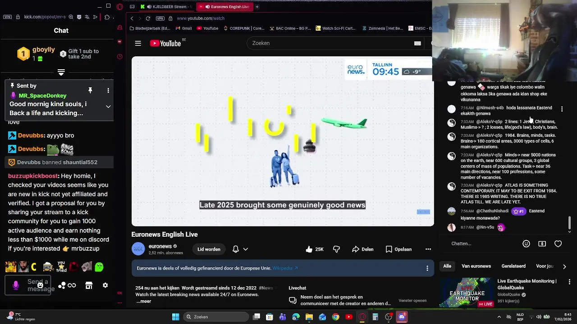The width and height of the screenshot is (577, 324).
Task: Open Kick chat emote smiley picker
Action: (x=40, y=285)
